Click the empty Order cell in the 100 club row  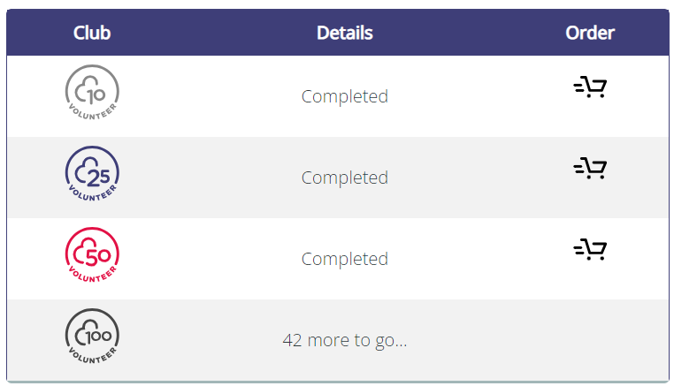tap(590, 340)
